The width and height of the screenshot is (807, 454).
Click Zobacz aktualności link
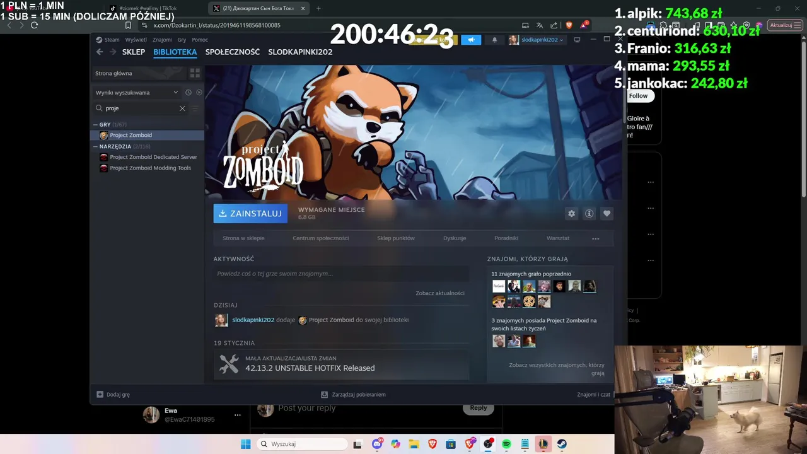tap(440, 293)
